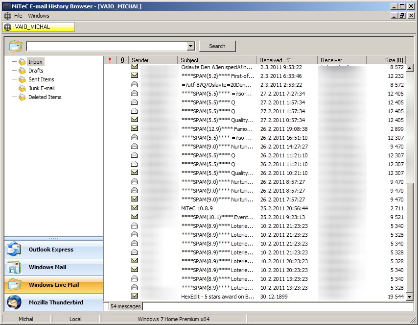
Task: Click the globe icon in menu bar
Action: [7, 16]
